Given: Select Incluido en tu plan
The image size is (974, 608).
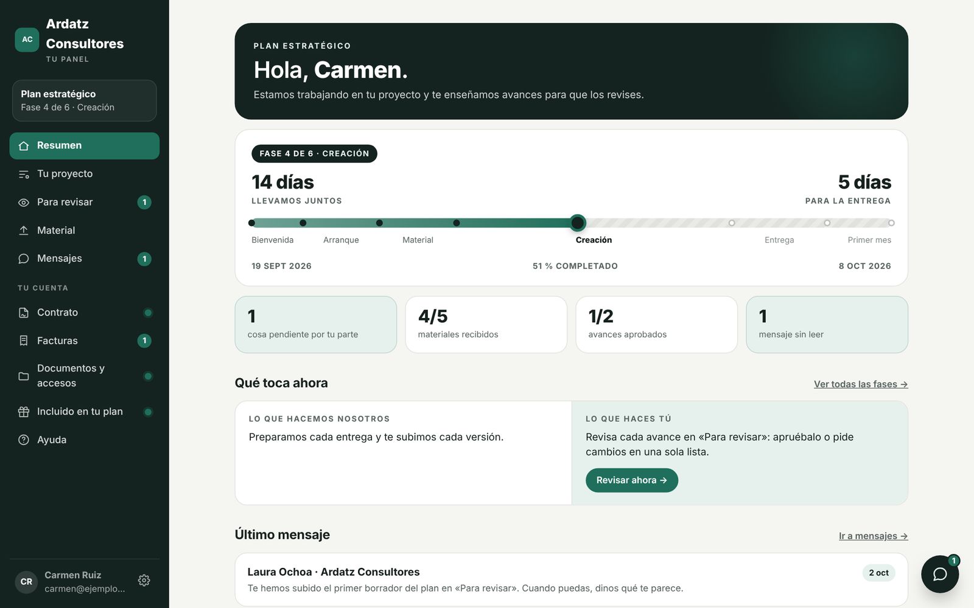Looking at the screenshot, I should (x=85, y=412).
